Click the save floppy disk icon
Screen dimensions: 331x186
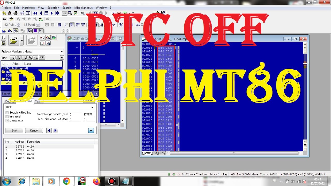pyautogui.click(x=4, y=43)
